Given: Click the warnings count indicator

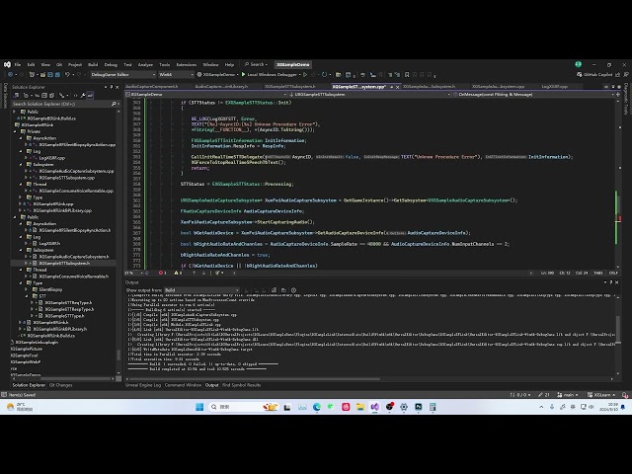Looking at the screenshot, I should point(178,273).
